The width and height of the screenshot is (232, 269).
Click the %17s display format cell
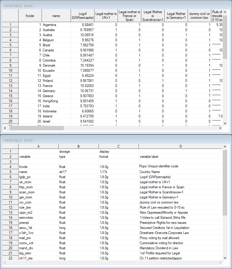[119, 172]
